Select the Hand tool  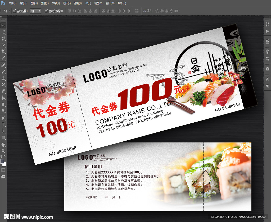(3, 145)
